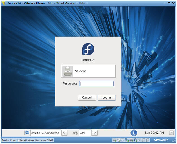
Task: Open the English (United States) language dropdown
Action: coord(46,133)
